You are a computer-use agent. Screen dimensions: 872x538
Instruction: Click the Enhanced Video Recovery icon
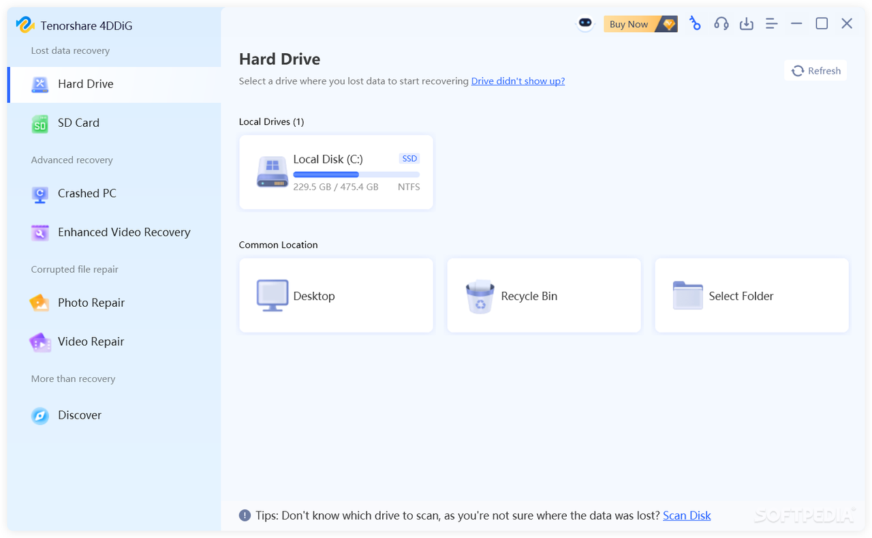[x=40, y=233]
